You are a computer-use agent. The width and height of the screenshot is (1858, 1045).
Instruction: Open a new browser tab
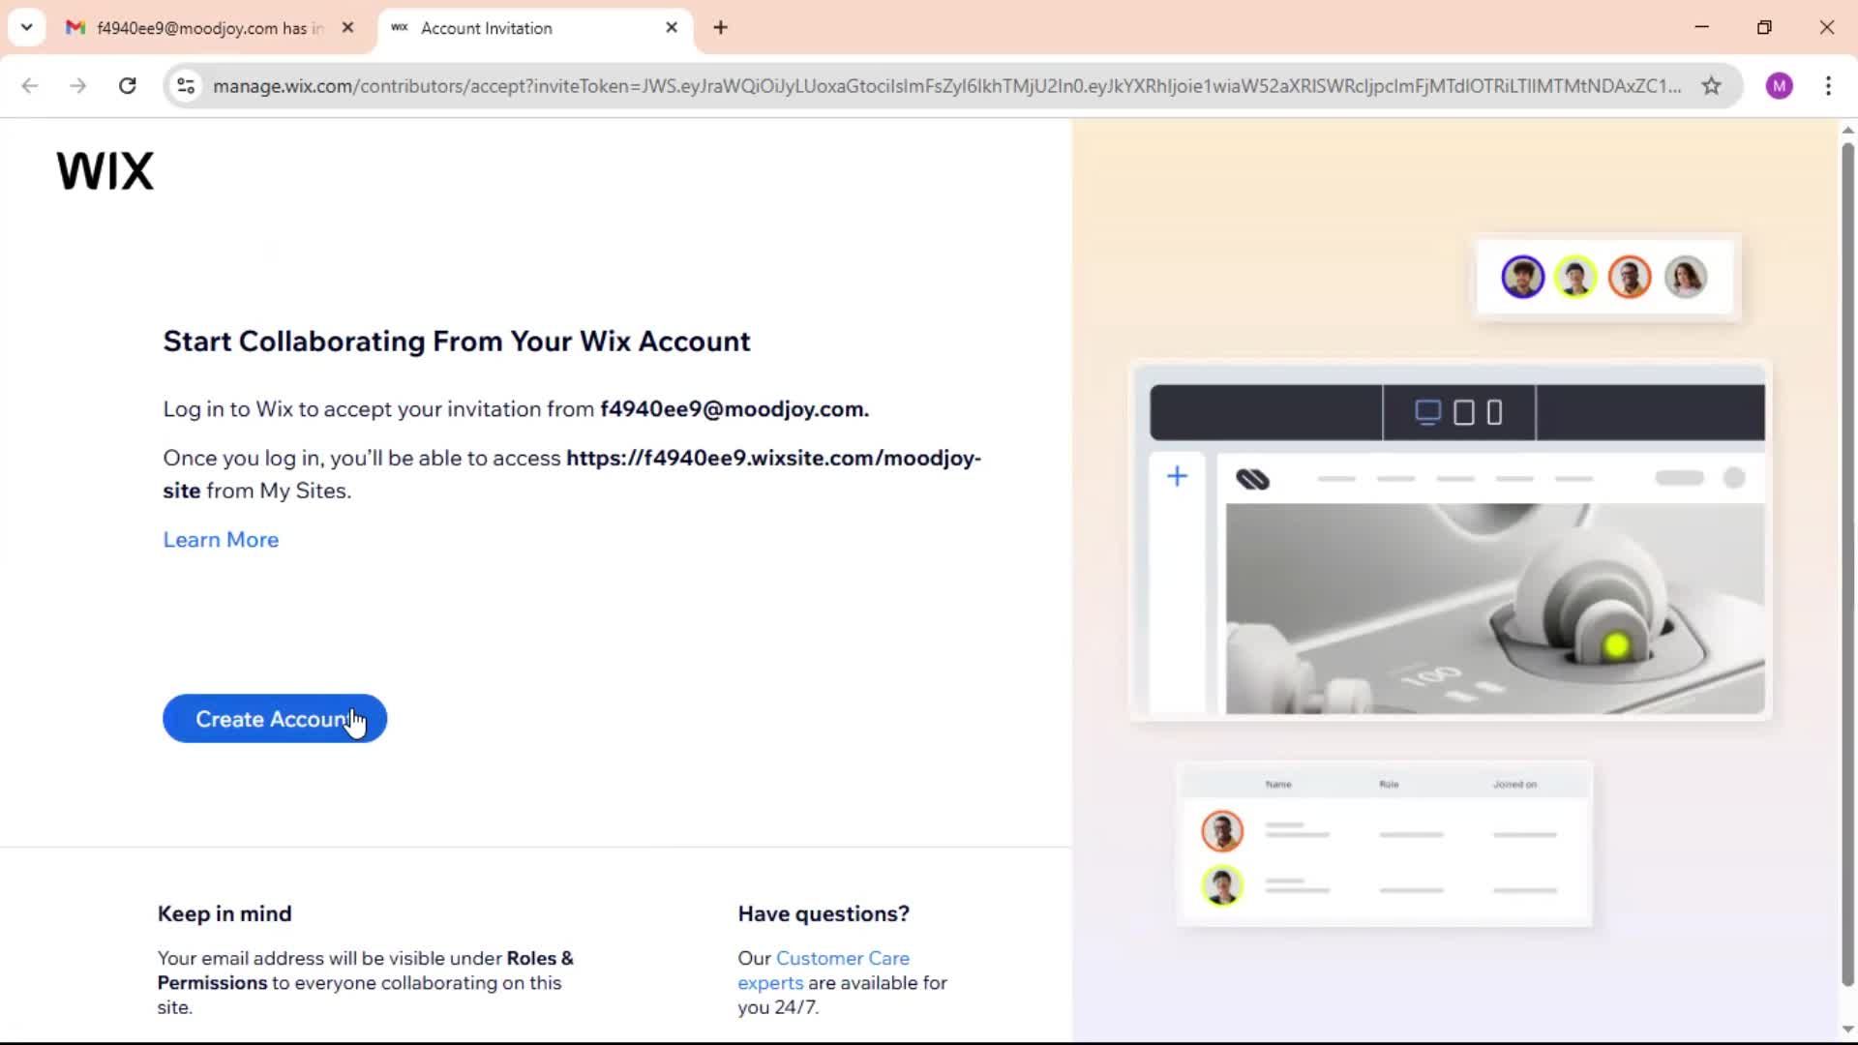(720, 28)
